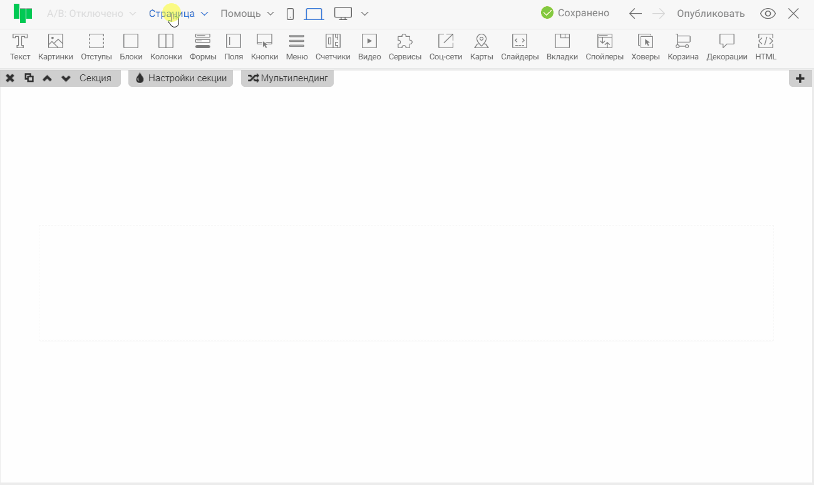Expand the desktop screen size dropdown
This screenshot has width=814, height=485.
365,14
